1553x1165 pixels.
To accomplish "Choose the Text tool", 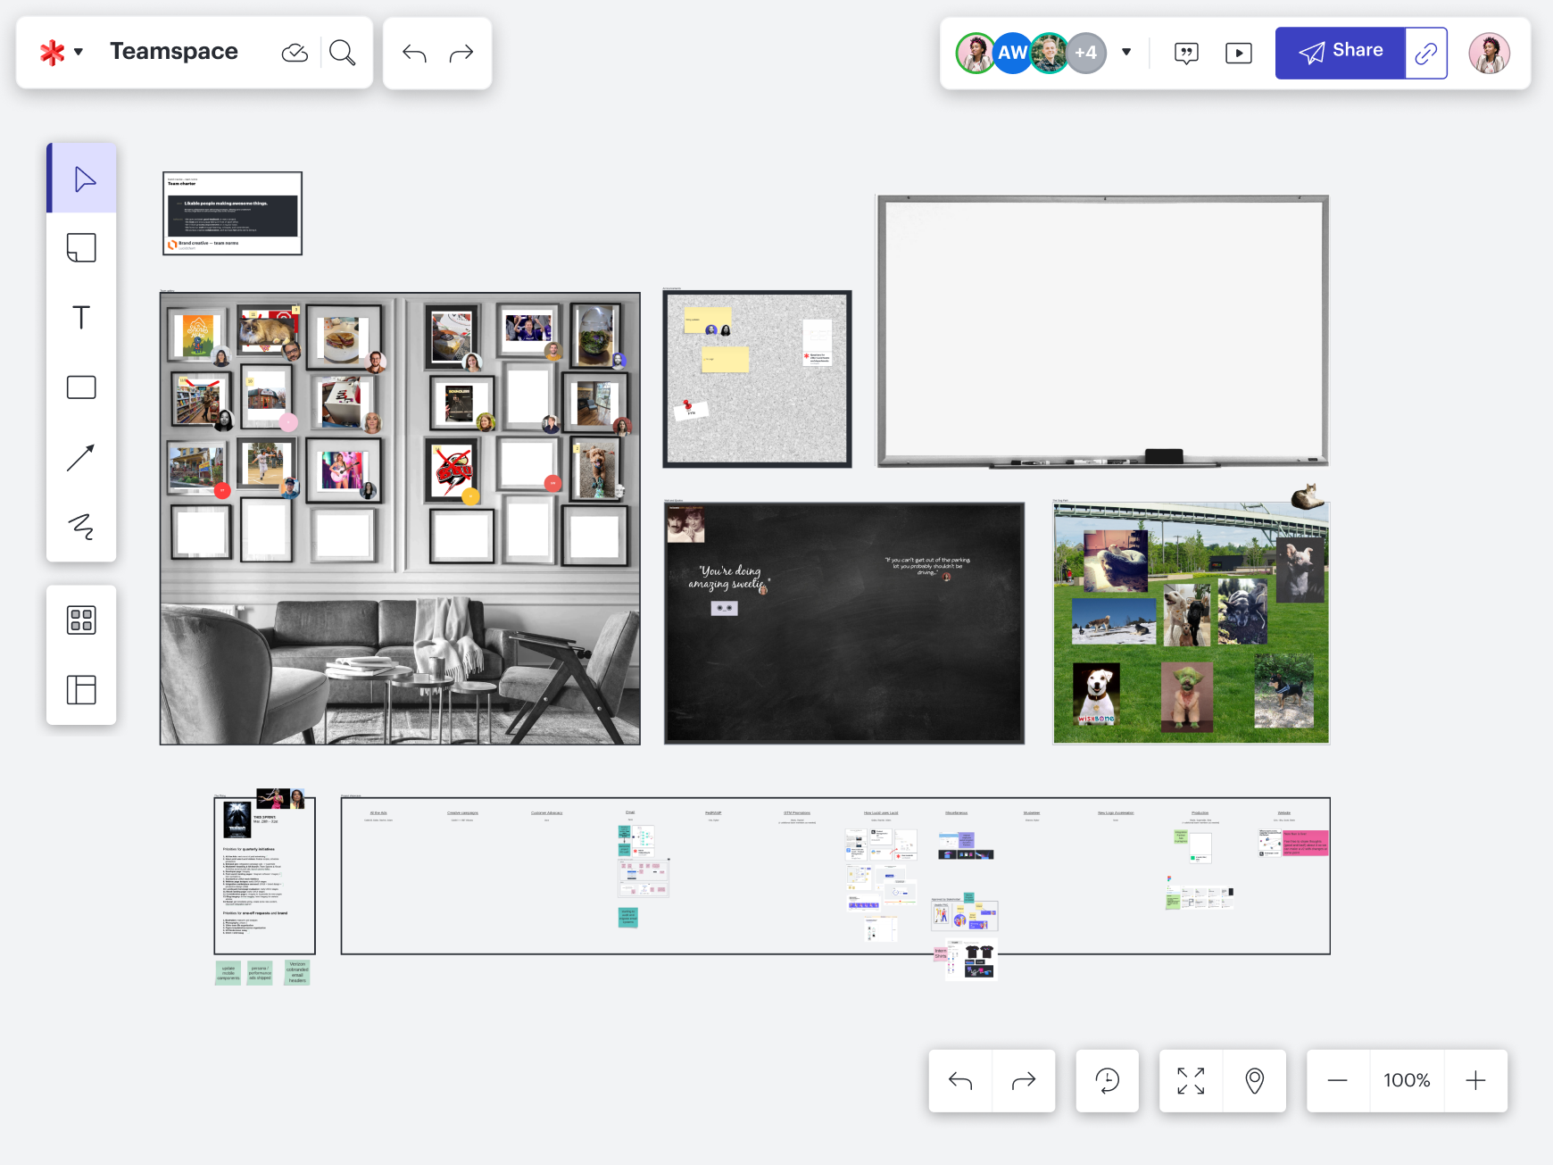I will coord(81,318).
